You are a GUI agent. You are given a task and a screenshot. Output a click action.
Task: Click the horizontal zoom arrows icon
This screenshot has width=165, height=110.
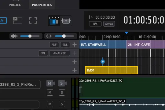click(x=49, y=36)
